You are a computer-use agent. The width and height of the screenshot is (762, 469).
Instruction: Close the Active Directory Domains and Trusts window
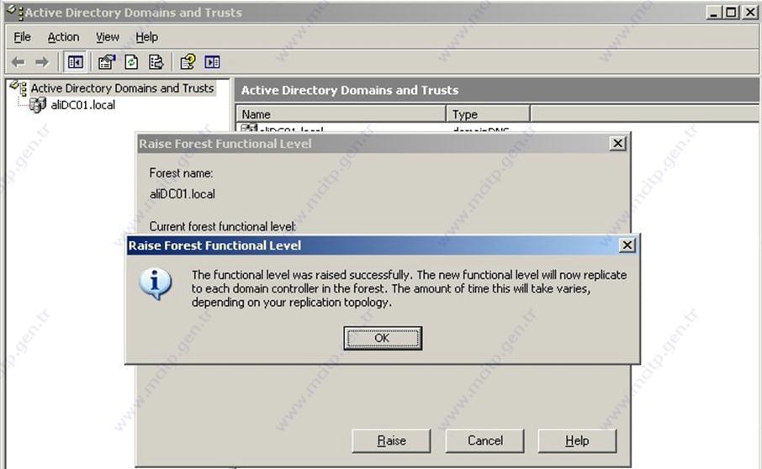750,12
